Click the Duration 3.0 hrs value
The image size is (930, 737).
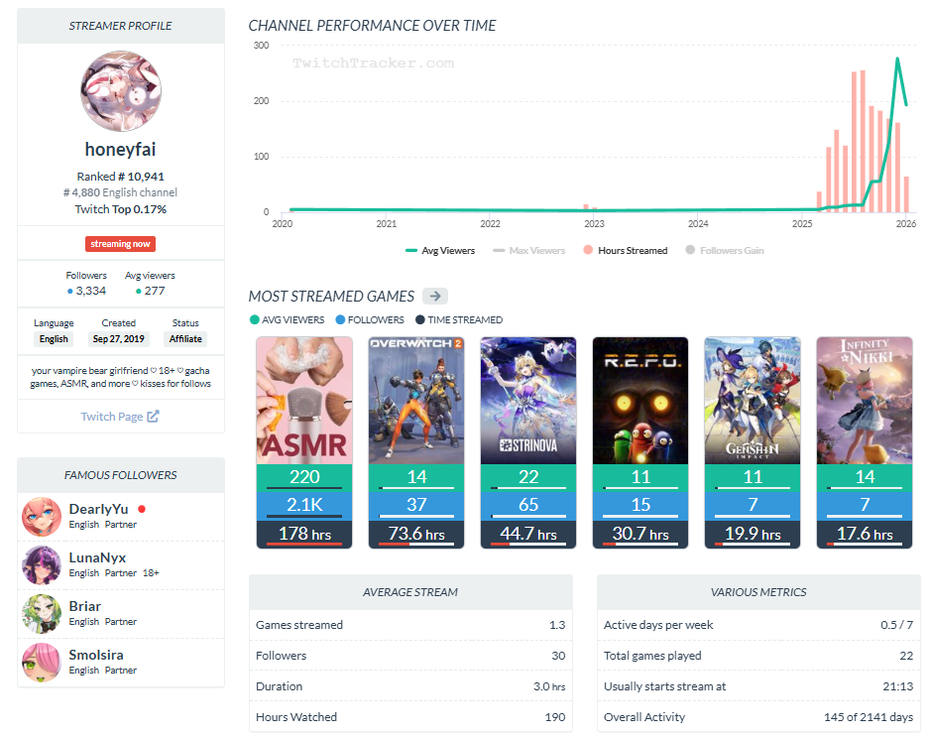549,686
